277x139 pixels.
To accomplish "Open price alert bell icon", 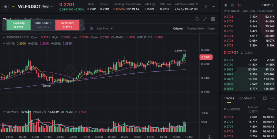I will tap(197, 19).
